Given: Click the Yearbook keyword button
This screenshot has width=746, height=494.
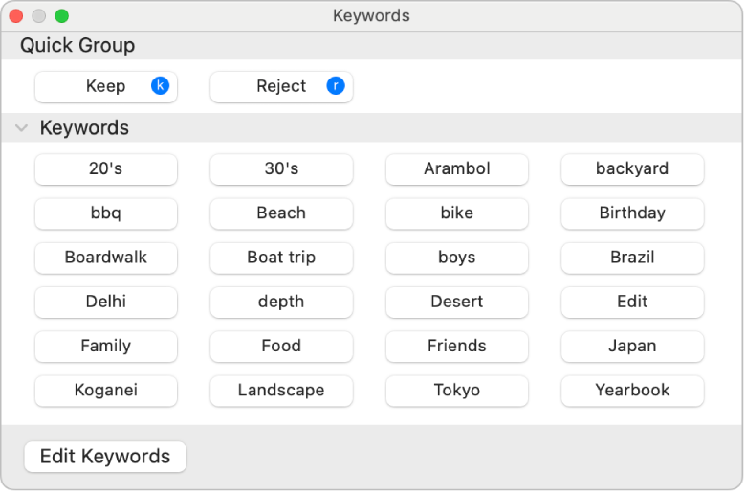Looking at the screenshot, I should [632, 391].
